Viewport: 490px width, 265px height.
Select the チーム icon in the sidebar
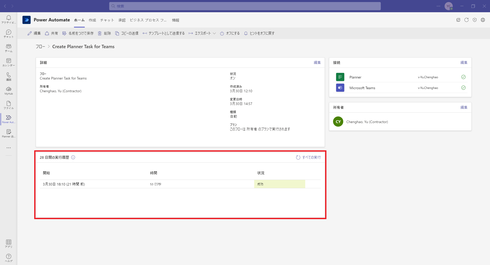click(8, 48)
